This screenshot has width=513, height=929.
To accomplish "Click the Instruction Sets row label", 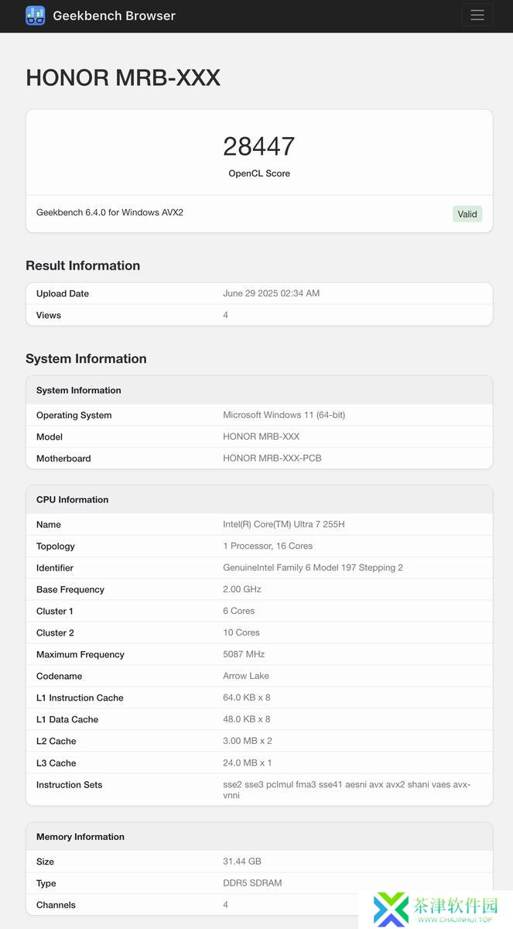I will pyautogui.click(x=70, y=784).
